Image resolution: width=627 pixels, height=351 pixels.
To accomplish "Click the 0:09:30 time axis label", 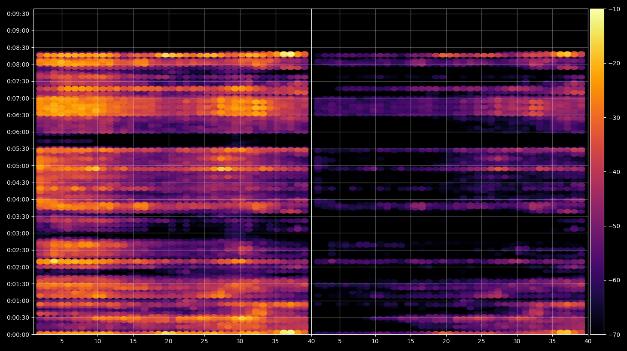I will tap(18, 14).
